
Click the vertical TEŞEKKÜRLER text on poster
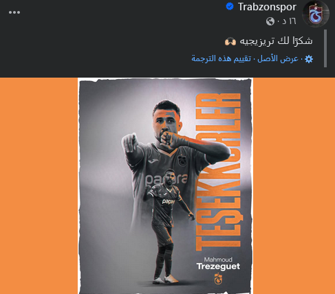pos(218,172)
